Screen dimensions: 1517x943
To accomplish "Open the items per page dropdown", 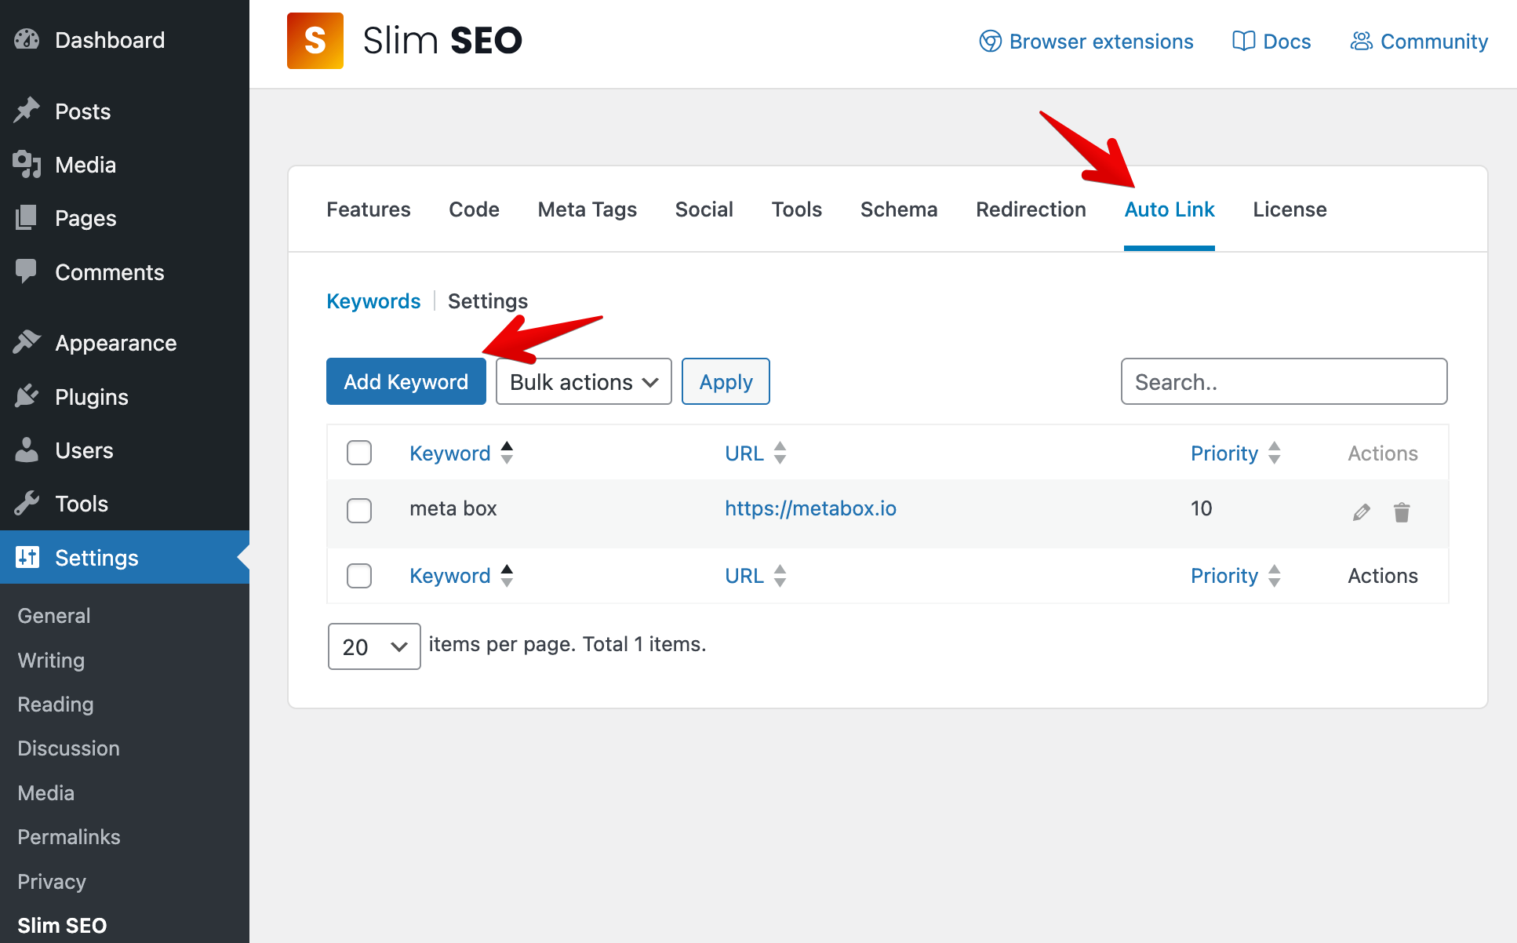I will pyautogui.click(x=374, y=646).
